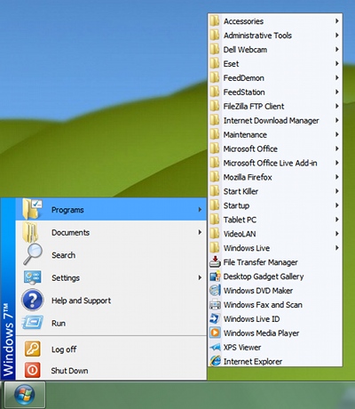The height and width of the screenshot is (409, 355).
Task: Click the VideoLAN folder icon
Action: pos(215,234)
